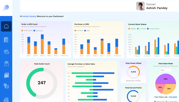Click the ₹43,000 today's sale amount
The width and height of the screenshot is (179, 102).
pos(173,97)
